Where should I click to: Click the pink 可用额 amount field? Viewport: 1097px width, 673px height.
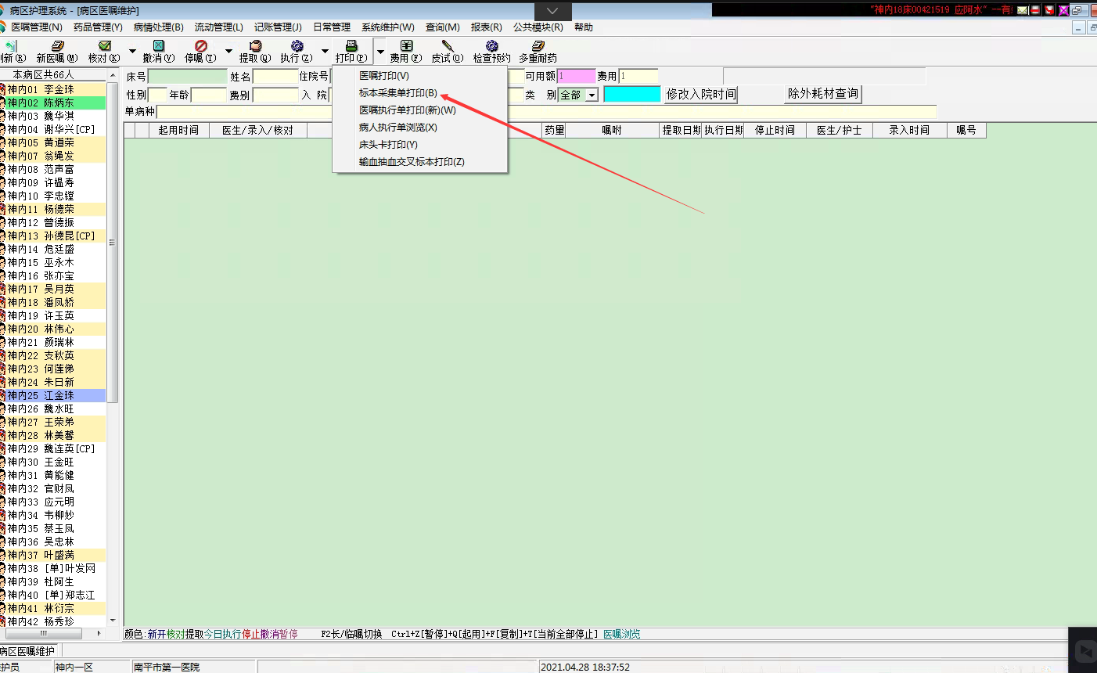click(577, 76)
